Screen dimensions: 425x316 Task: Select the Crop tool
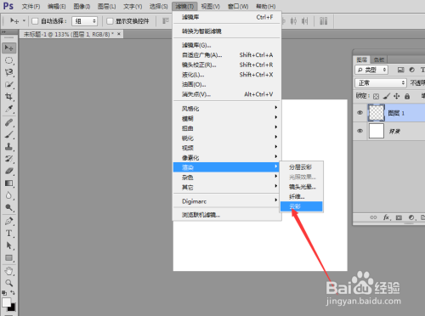click(9, 97)
